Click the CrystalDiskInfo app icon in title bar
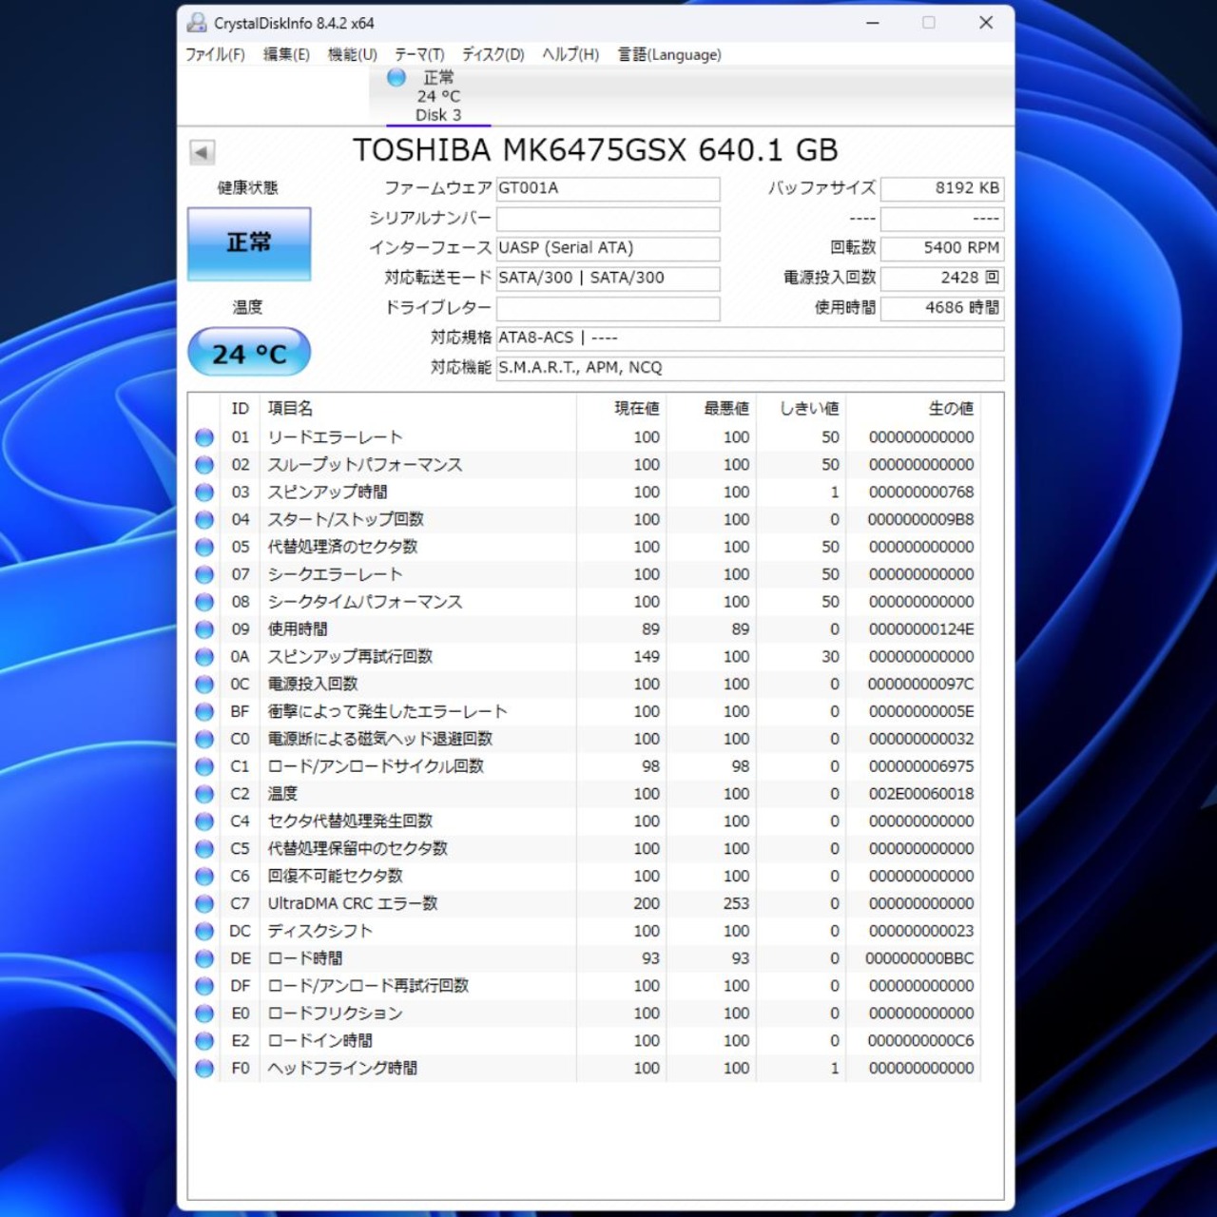This screenshot has height=1217, width=1217. [x=197, y=23]
